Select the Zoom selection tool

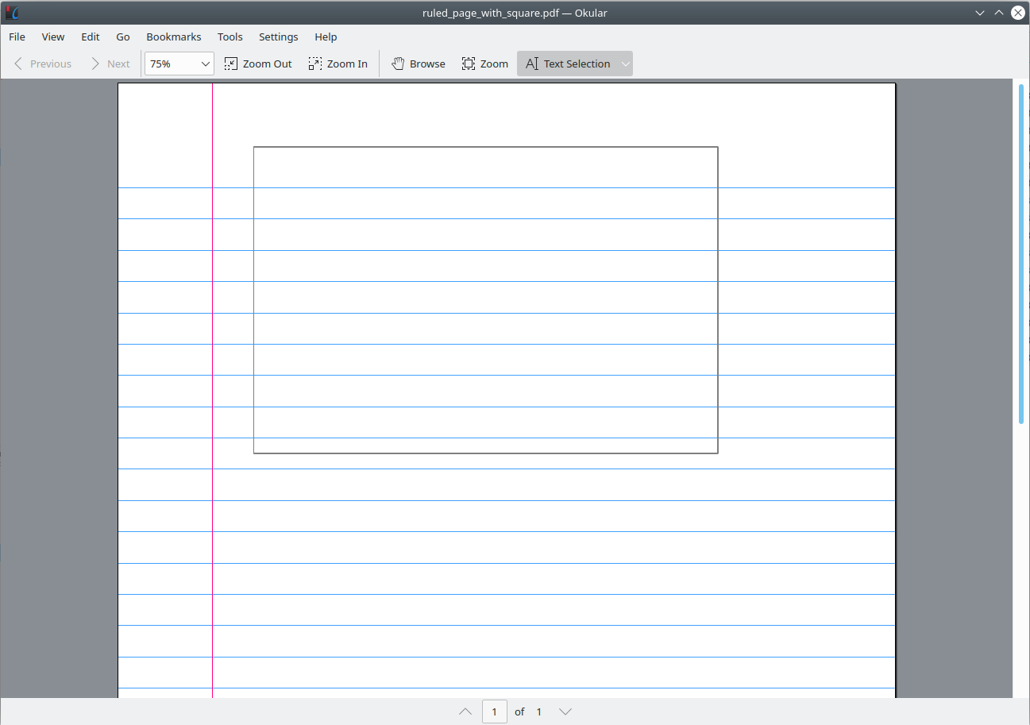(484, 64)
